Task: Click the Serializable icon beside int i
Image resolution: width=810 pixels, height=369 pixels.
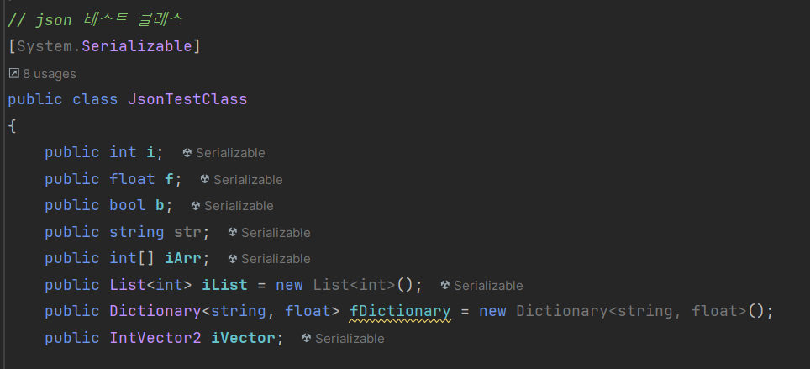Action: tap(187, 153)
